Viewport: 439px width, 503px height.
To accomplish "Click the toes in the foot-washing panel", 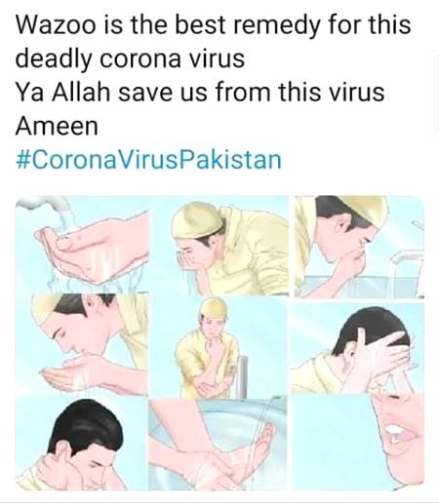I will [266, 435].
